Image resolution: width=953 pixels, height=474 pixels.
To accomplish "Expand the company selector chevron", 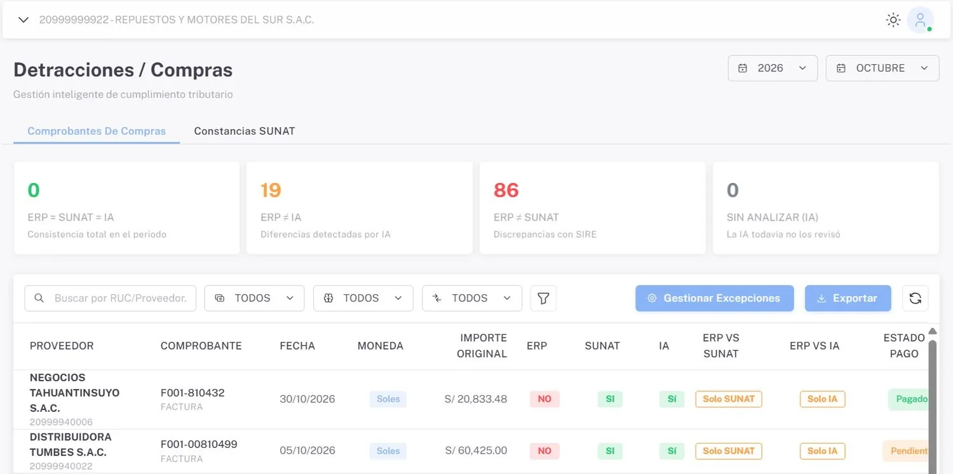I will point(24,20).
